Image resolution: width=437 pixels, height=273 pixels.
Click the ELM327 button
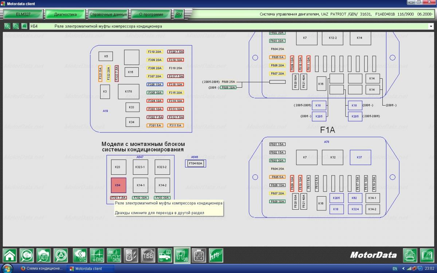[x=23, y=15]
